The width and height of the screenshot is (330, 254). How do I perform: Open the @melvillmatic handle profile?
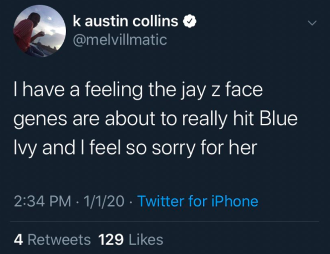click(x=120, y=40)
